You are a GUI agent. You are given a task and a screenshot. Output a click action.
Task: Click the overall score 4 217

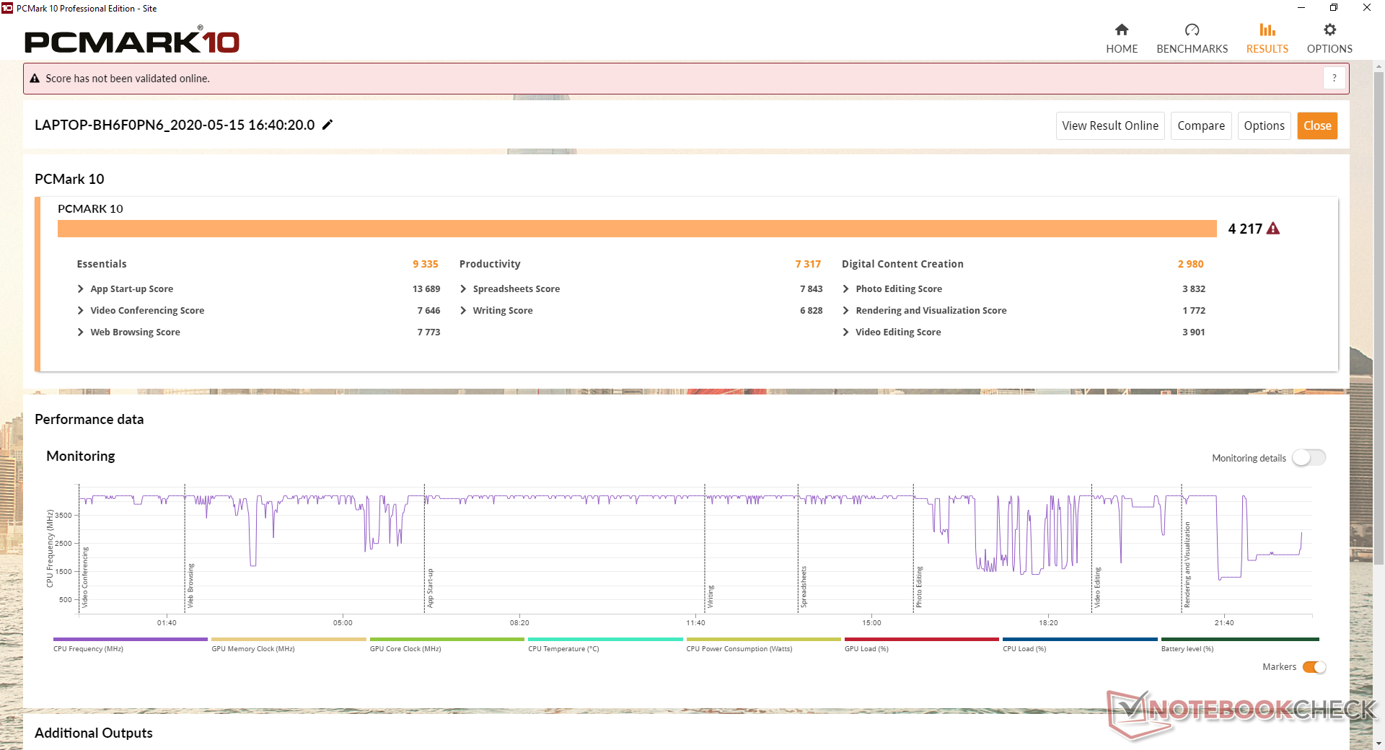coord(1245,229)
